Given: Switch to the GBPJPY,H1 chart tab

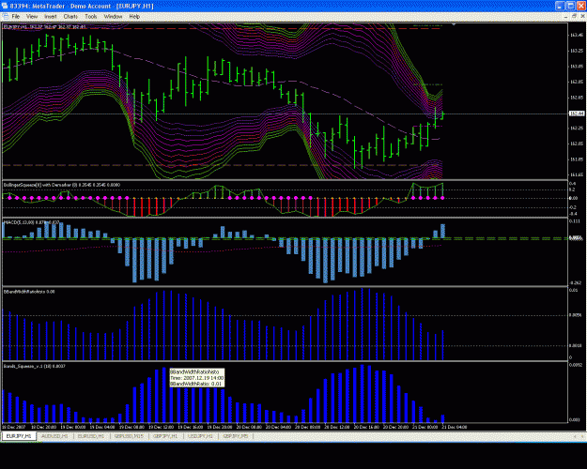Looking at the screenshot, I should tap(165, 436).
